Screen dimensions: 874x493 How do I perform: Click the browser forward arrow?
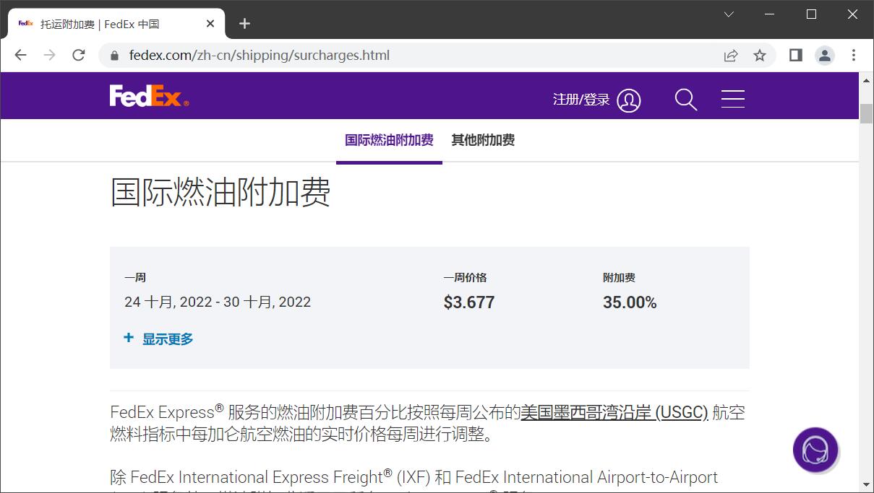point(49,56)
